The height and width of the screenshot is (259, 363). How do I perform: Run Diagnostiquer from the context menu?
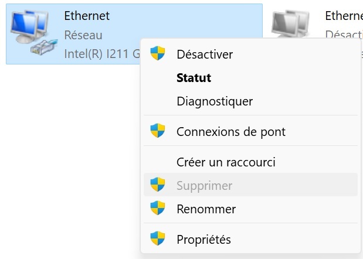pos(251,101)
